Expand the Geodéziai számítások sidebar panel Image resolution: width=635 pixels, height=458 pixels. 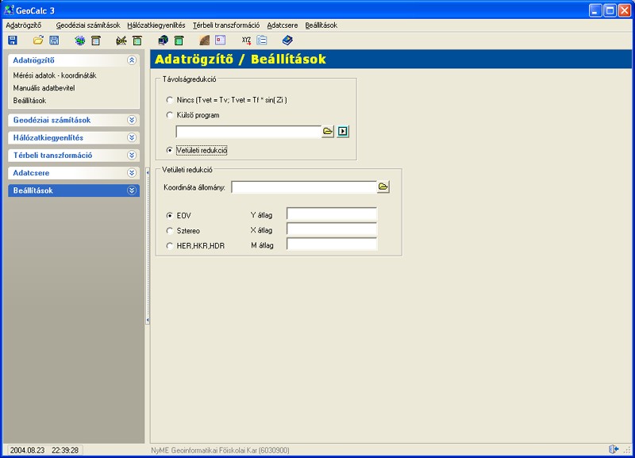(x=132, y=120)
